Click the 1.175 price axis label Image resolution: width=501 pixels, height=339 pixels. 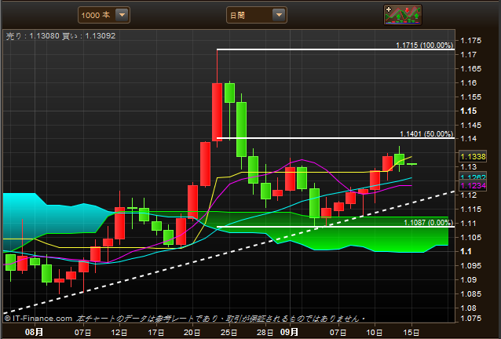(x=470, y=41)
